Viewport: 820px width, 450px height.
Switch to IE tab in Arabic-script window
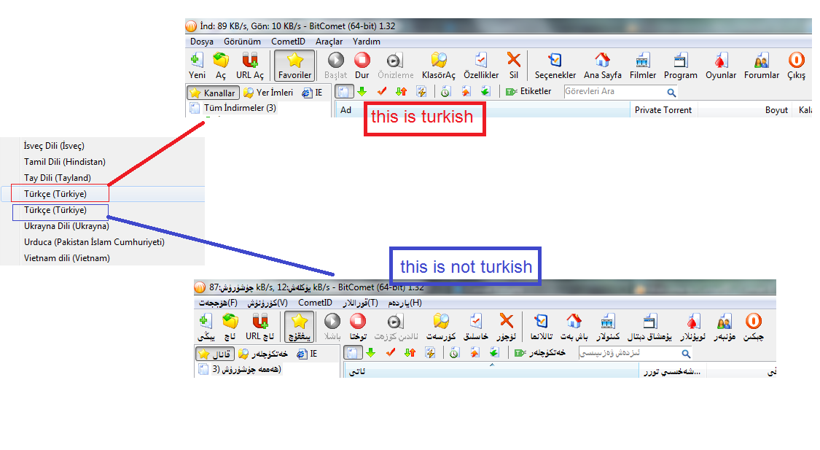[307, 354]
